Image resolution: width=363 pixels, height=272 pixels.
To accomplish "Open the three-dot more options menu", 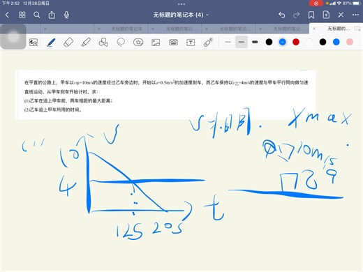I will pyautogui.click(x=355, y=15).
